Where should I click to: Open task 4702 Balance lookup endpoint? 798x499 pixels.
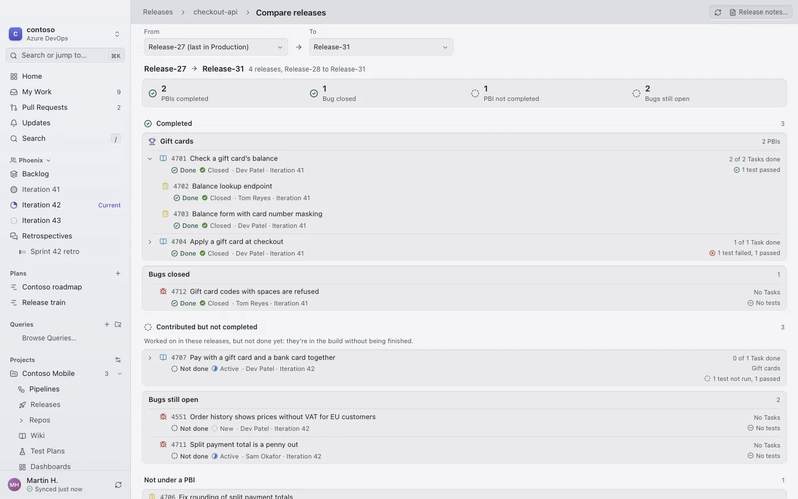pos(232,186)
